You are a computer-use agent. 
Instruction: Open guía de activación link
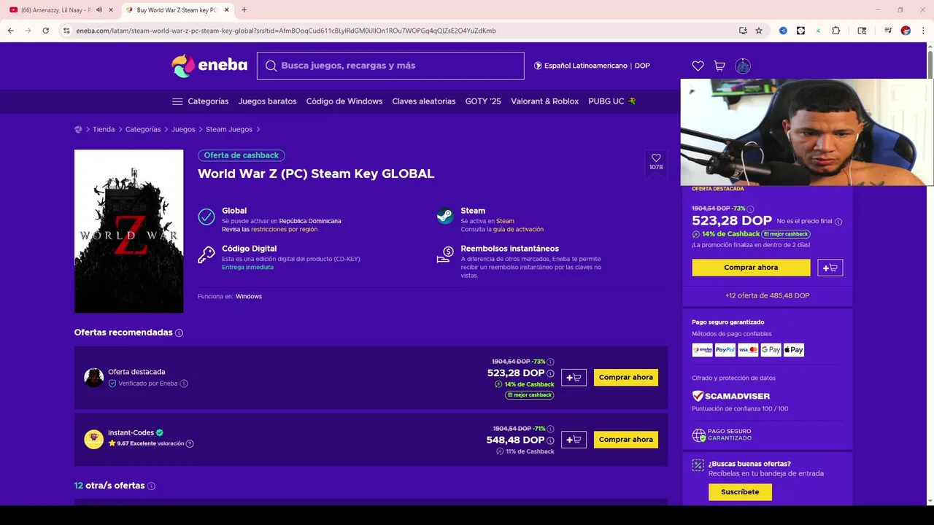click(x=518, y=230)
